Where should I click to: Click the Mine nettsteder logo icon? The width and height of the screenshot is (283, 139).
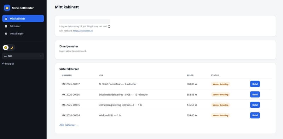click(x=7, y=8)
